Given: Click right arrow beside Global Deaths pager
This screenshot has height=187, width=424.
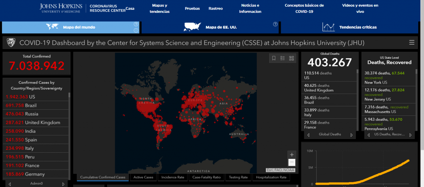Looking at the screenshot, I should (352, 135).
